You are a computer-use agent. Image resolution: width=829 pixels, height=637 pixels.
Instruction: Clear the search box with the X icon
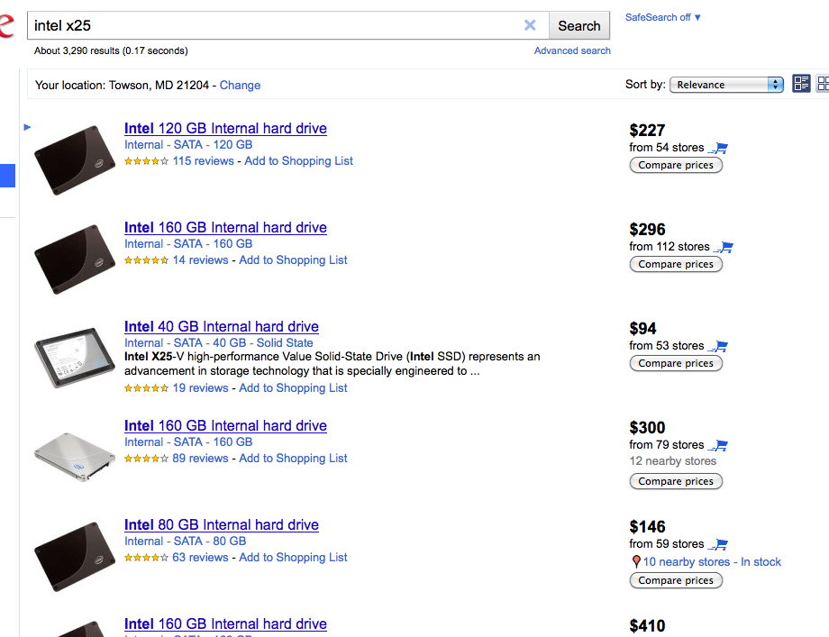click(x=530, y=25)
